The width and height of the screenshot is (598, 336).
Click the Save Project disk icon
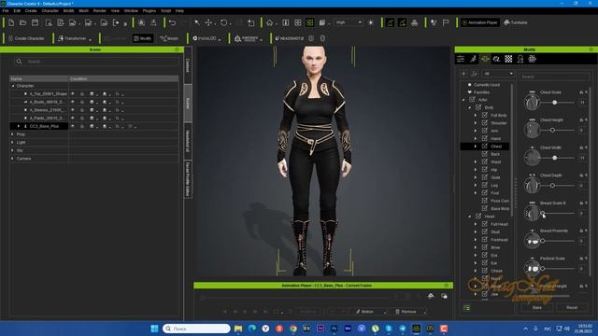[35, 22]
